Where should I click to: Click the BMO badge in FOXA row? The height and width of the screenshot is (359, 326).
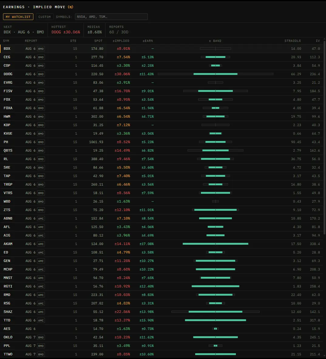pyautogui.click(x=41, y=108)
